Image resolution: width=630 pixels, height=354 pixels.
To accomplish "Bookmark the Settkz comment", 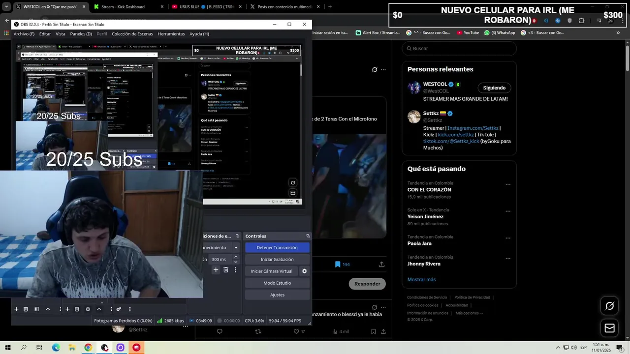I will point(373,331).
